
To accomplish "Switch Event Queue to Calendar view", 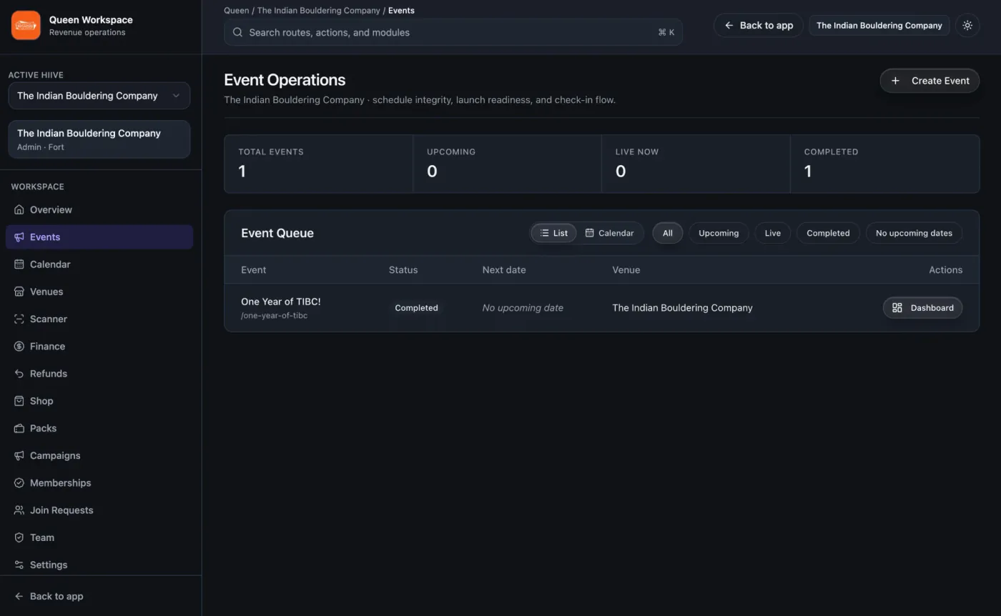I will point(609,233).
